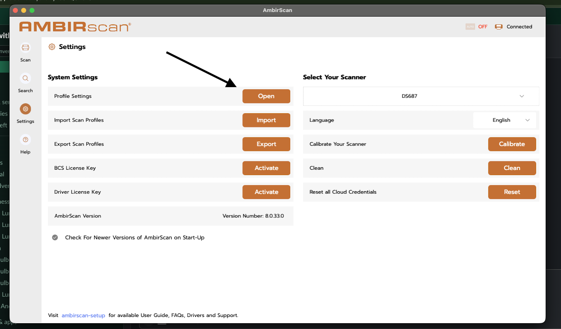Click the chevron arrow on scanner selector

pos(522,96)
